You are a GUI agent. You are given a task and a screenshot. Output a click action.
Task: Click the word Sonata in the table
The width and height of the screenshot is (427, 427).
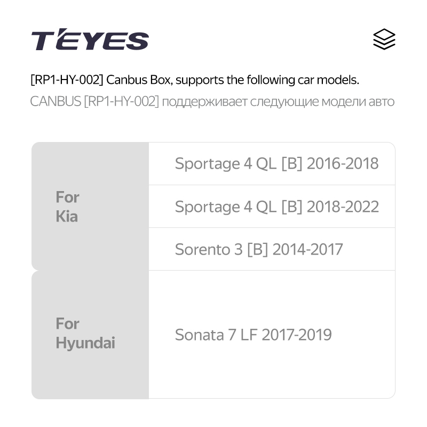pos(199,335)
